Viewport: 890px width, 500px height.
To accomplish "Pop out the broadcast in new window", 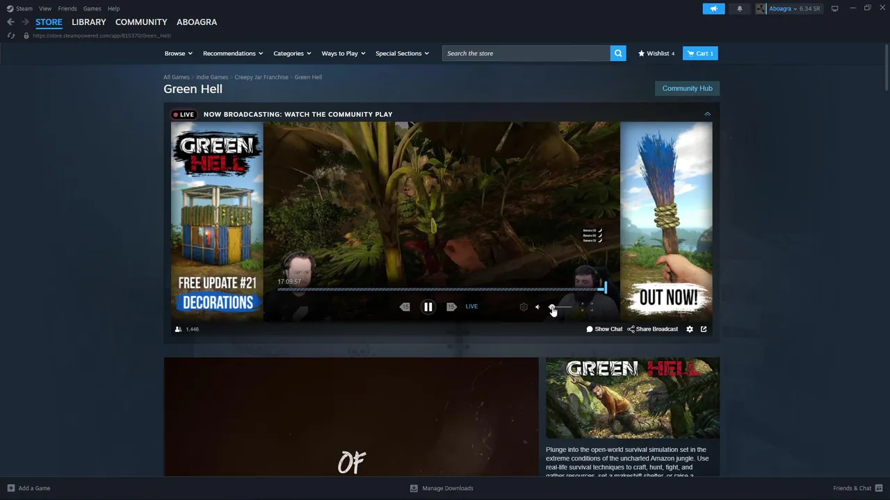I will click(x=704, y=329).
